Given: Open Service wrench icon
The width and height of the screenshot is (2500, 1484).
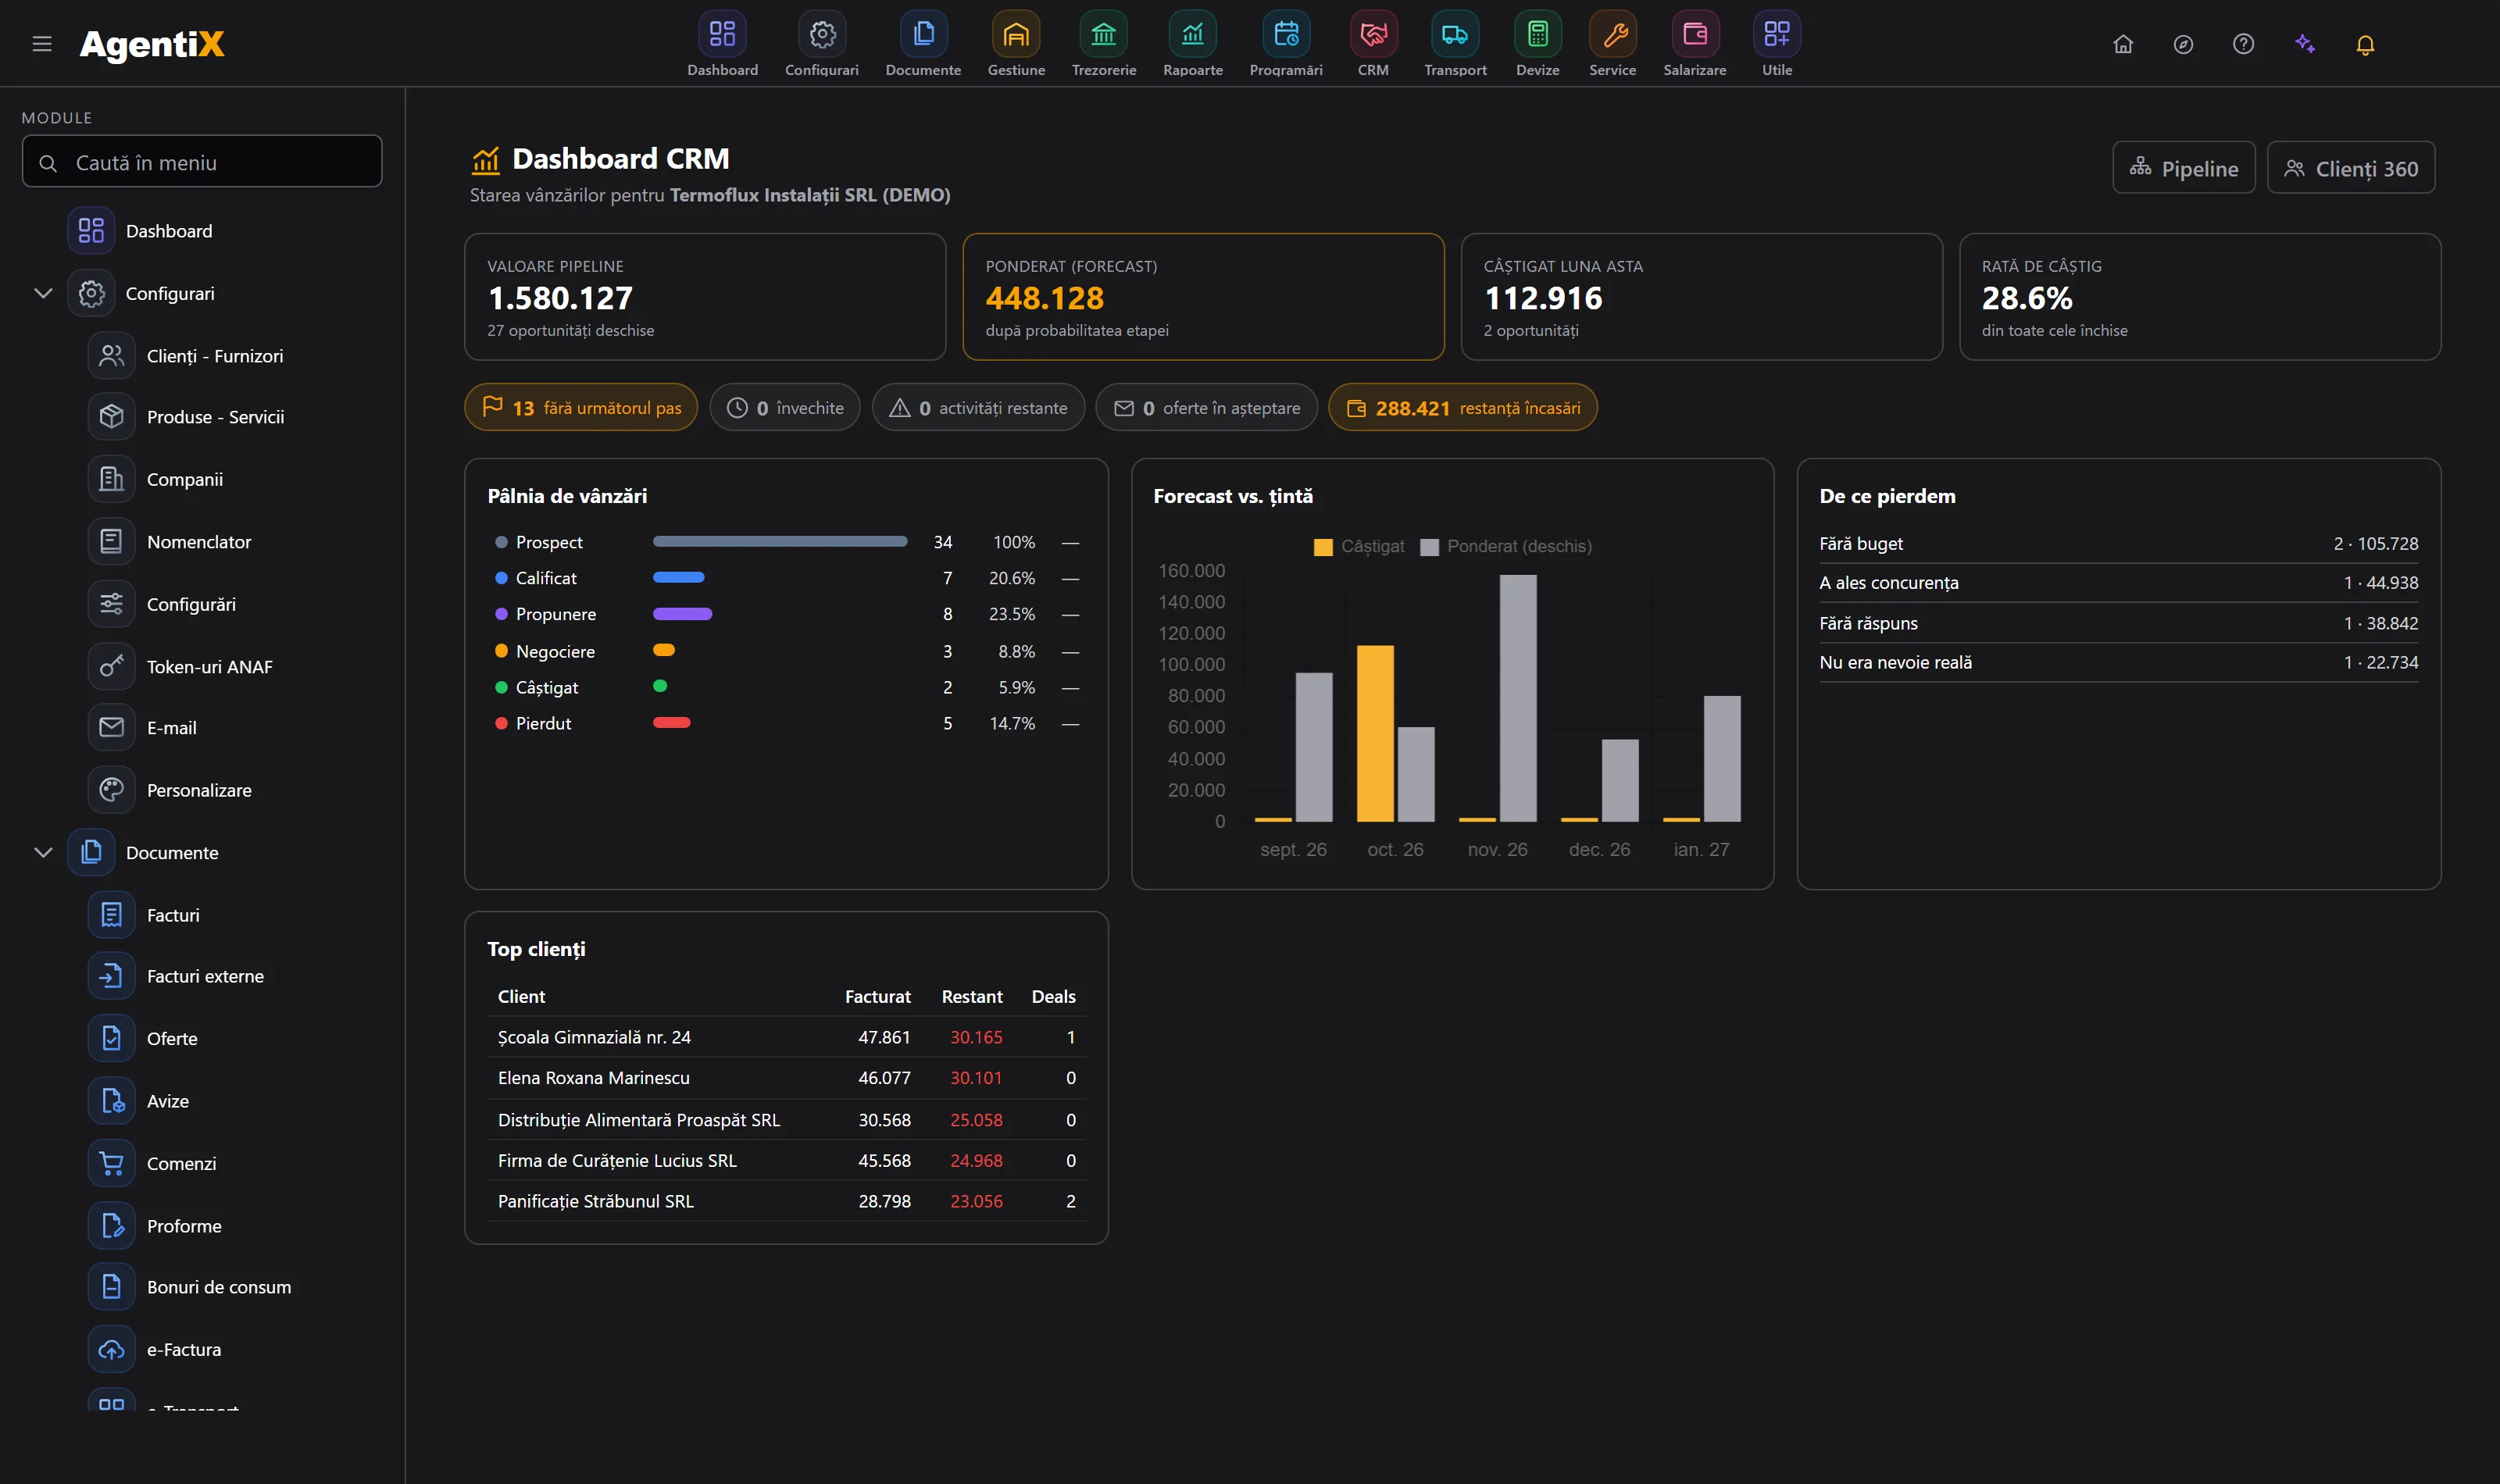Looking at the screenshot, I should [1613, 34].
